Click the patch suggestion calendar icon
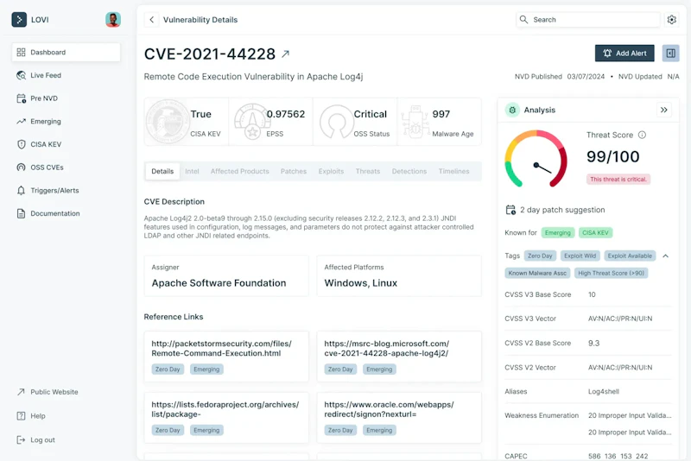 click(x=510, y=210)
